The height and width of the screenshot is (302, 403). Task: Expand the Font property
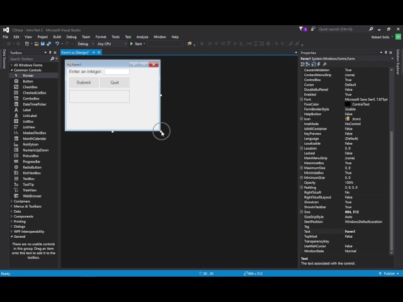pos(302,99)
